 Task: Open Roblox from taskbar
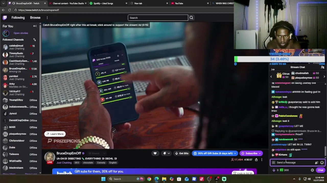pyautogui.click(x=194, y=179)
